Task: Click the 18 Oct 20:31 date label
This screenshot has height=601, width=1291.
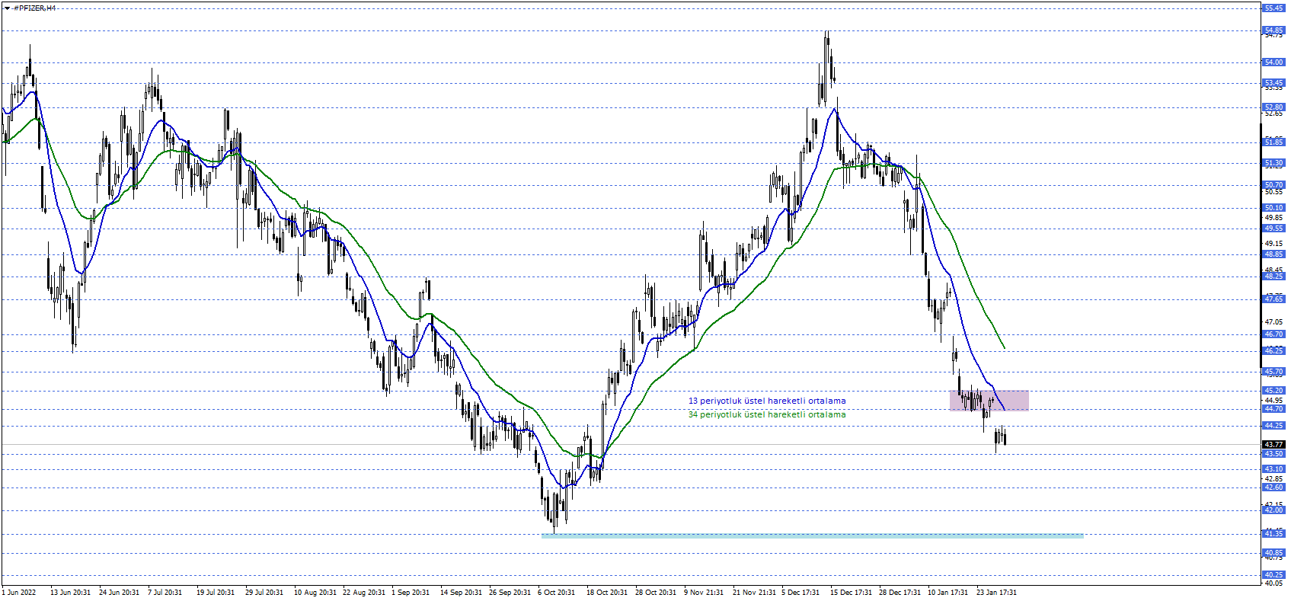Action: 607,593
